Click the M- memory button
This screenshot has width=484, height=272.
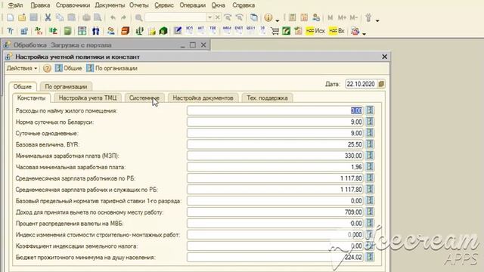(353, 17)
